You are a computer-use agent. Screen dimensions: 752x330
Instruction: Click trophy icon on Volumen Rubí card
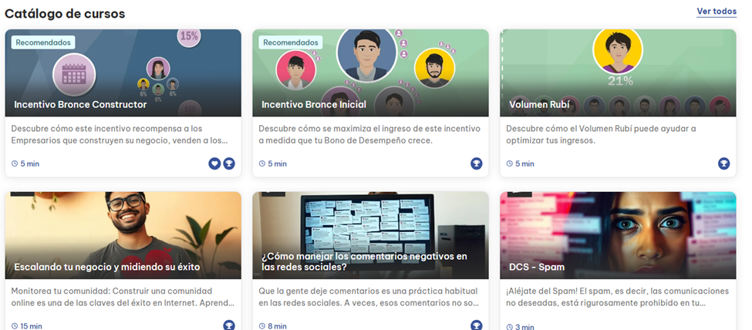tap(723, 163)
